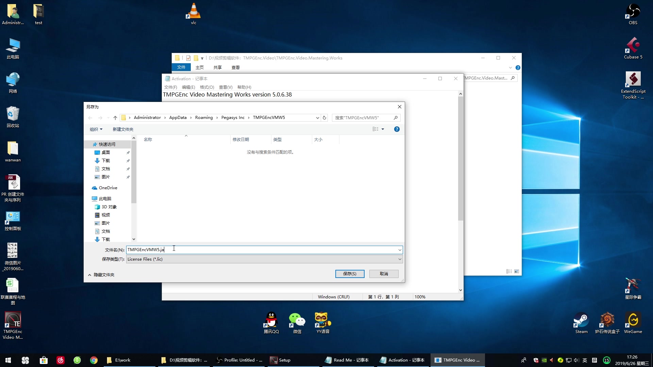Open the 保存类型 file type dropdown
This screenshot has width=653, height=367.
click(x=264, y=259)
